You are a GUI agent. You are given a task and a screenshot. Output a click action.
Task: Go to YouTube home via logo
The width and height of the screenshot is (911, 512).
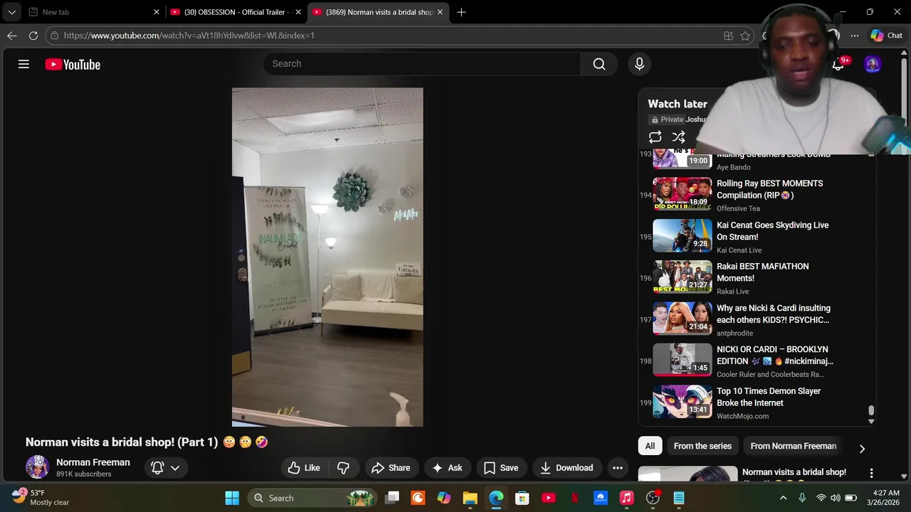(x=73, y=65)
